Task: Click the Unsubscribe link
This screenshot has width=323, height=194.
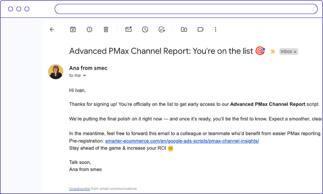Action: (x=80, y=188)
